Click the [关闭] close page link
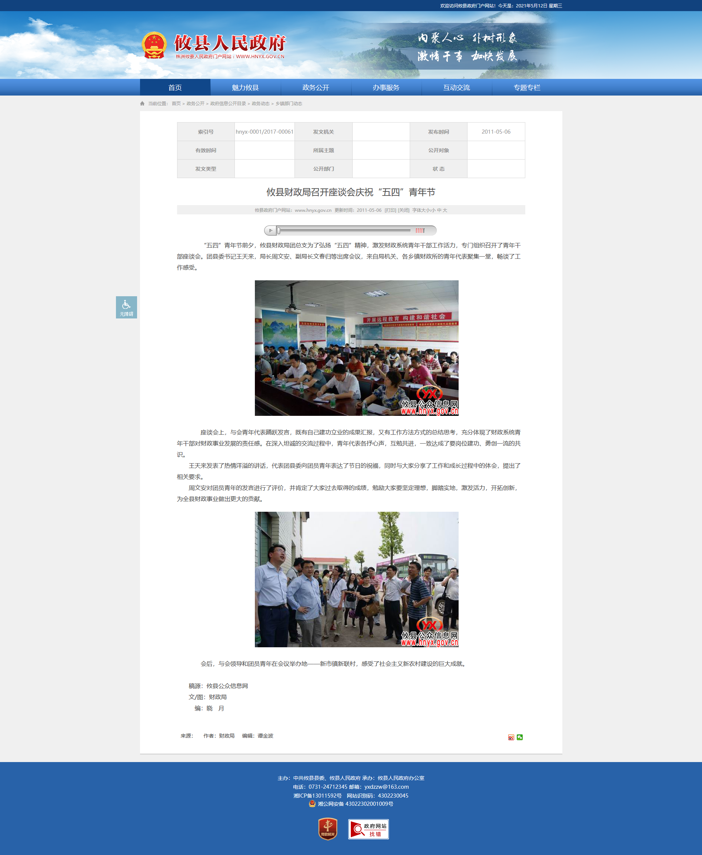This screenshot has height=855, width=702. (x=403, y=210)
